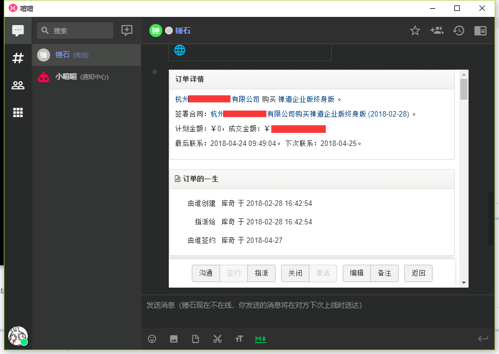Click the 指派 button
Viewport: 499px width, 354px height.
pyautogui.click(x=261, y=273)
